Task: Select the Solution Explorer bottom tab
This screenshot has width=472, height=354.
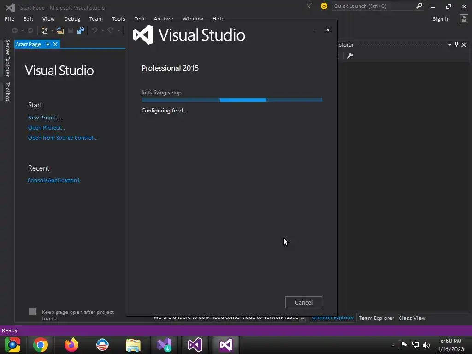Action: pos(333,318)
